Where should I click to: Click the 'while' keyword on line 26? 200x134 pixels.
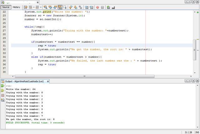[29, 27]
